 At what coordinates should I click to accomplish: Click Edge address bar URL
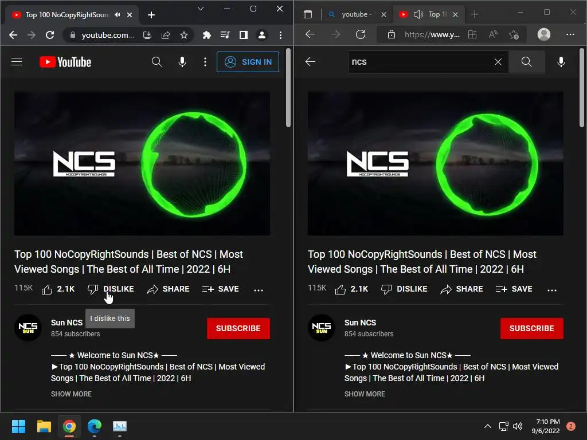click(432, 35)
